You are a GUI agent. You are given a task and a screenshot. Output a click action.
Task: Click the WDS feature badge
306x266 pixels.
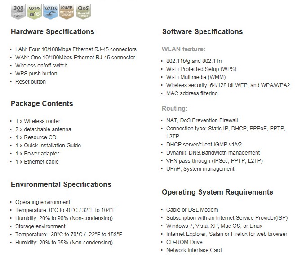(50, 11)
